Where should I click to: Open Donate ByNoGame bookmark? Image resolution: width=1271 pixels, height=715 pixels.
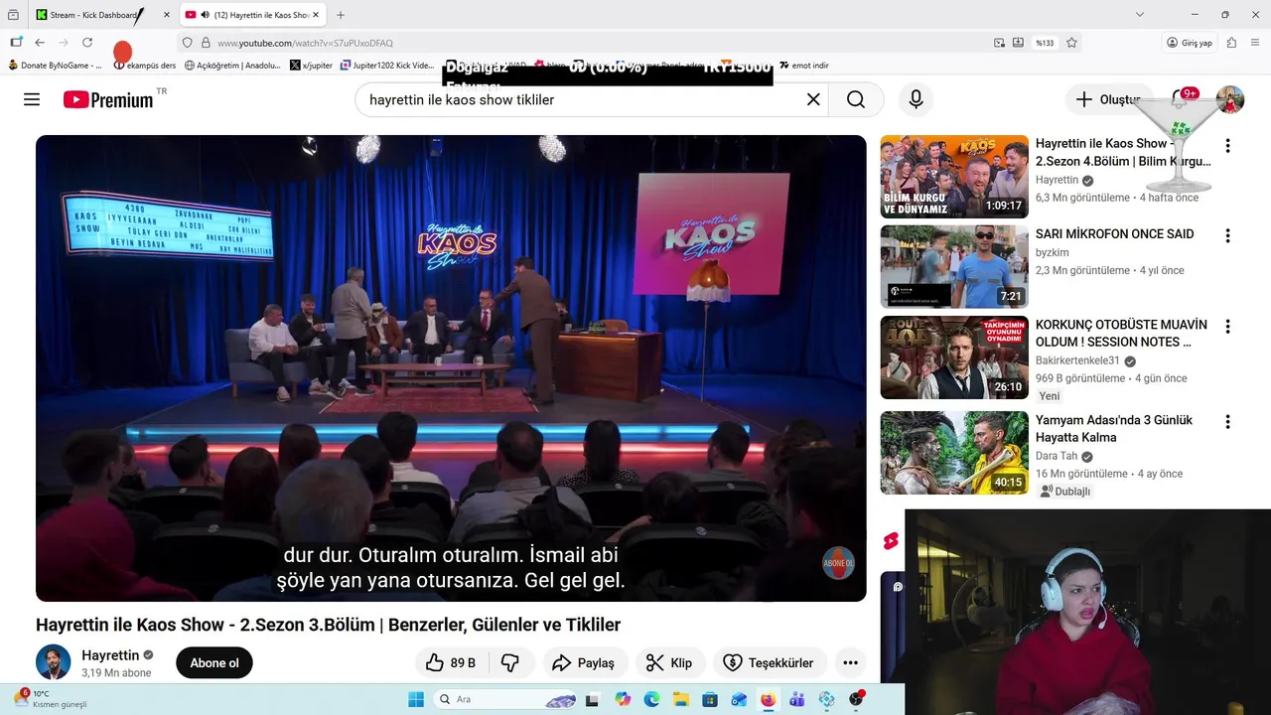[x=55, y=66]
